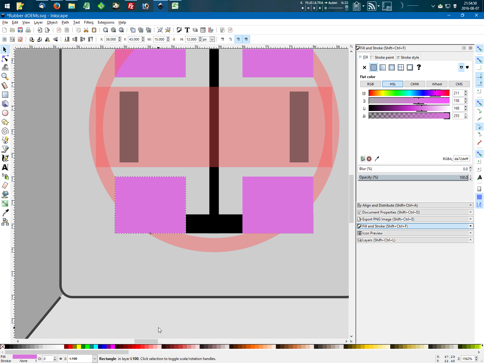Activate the Color dropper tool
The image size is (484, 363).
click(5, 212)
